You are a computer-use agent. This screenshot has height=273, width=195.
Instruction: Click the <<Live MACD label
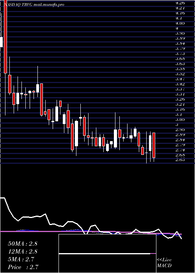pos(164,263)
